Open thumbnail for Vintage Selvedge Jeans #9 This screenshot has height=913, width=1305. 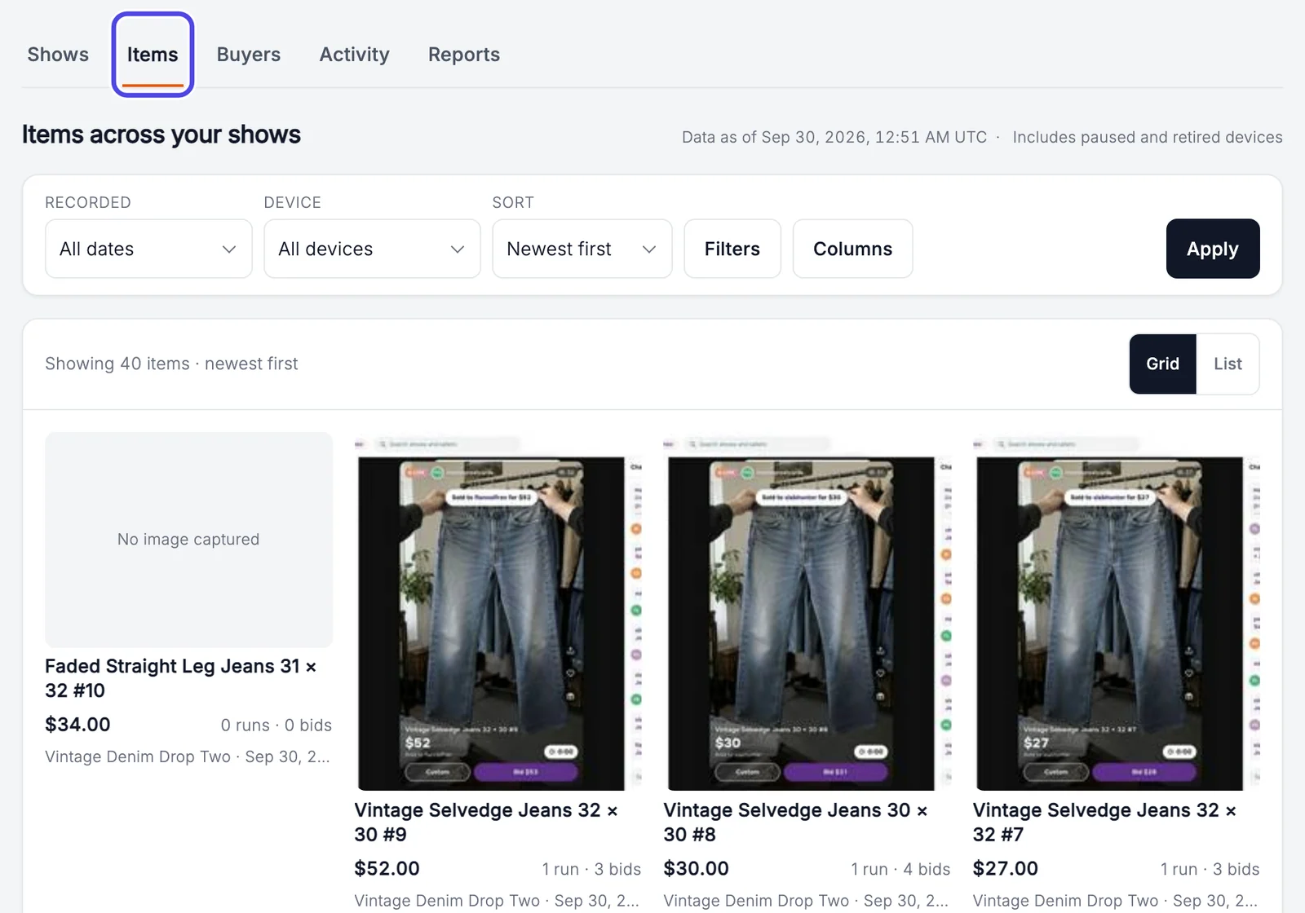tap(498, 612)
